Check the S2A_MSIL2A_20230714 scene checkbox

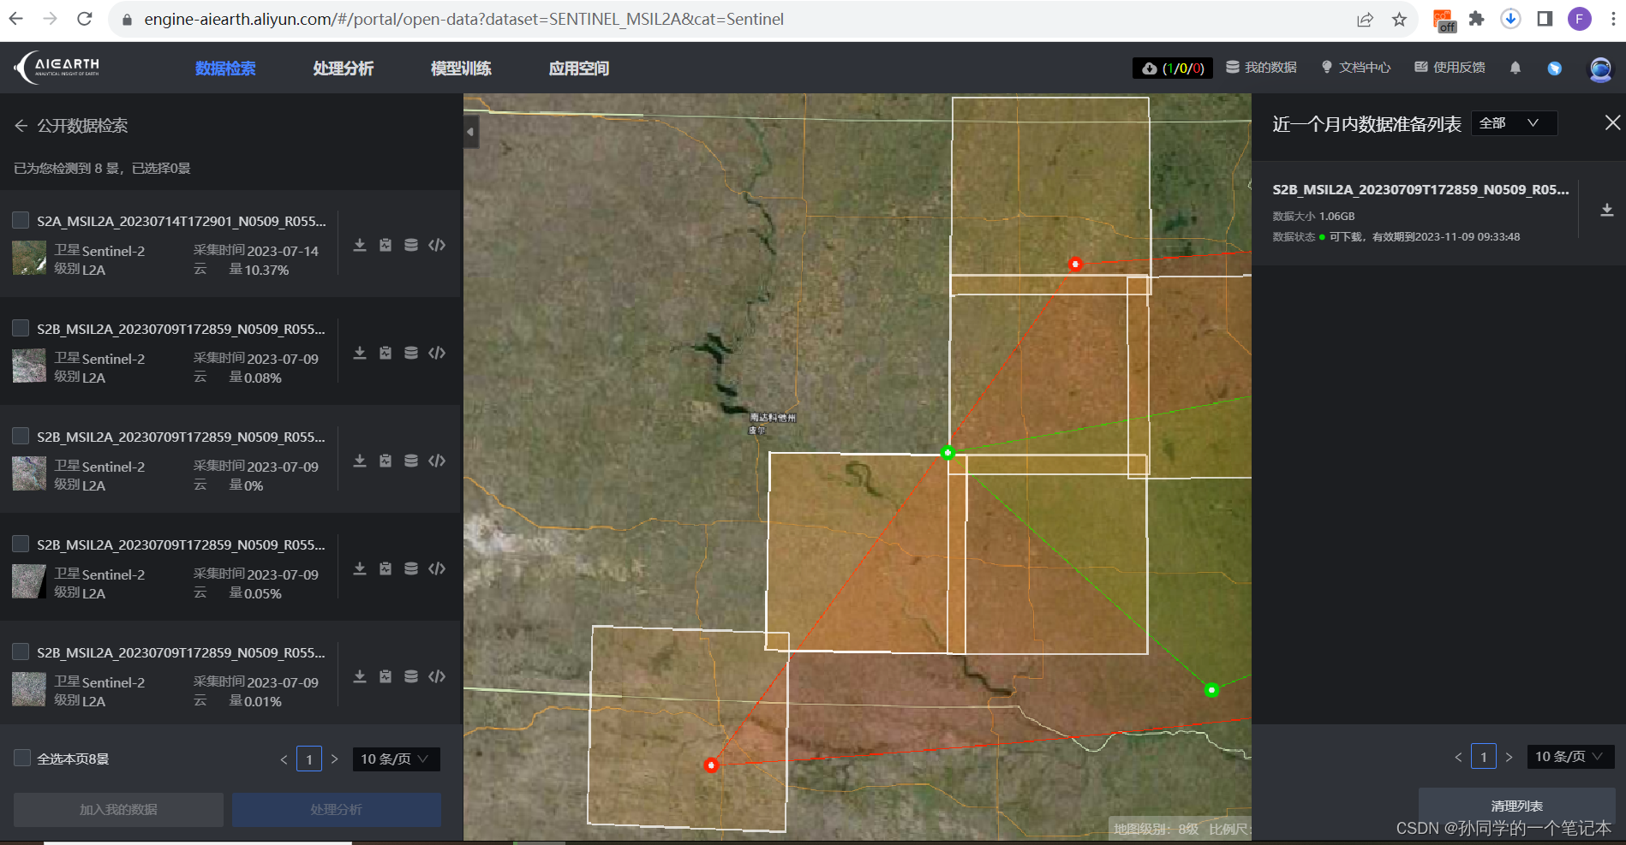coord(21,220)
